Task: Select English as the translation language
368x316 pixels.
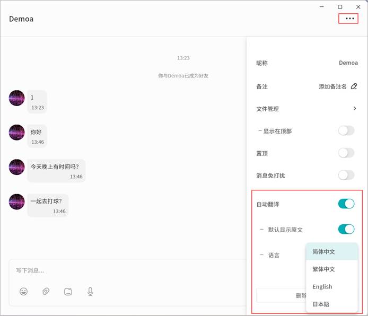Action: pos(322,287)
